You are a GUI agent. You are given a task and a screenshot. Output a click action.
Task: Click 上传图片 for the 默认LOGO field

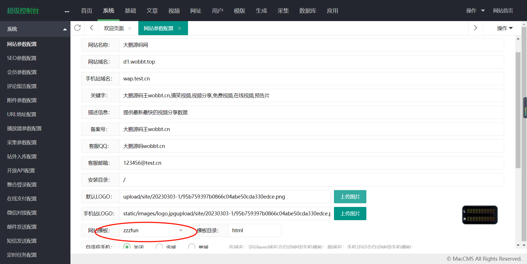coord(350,197)
